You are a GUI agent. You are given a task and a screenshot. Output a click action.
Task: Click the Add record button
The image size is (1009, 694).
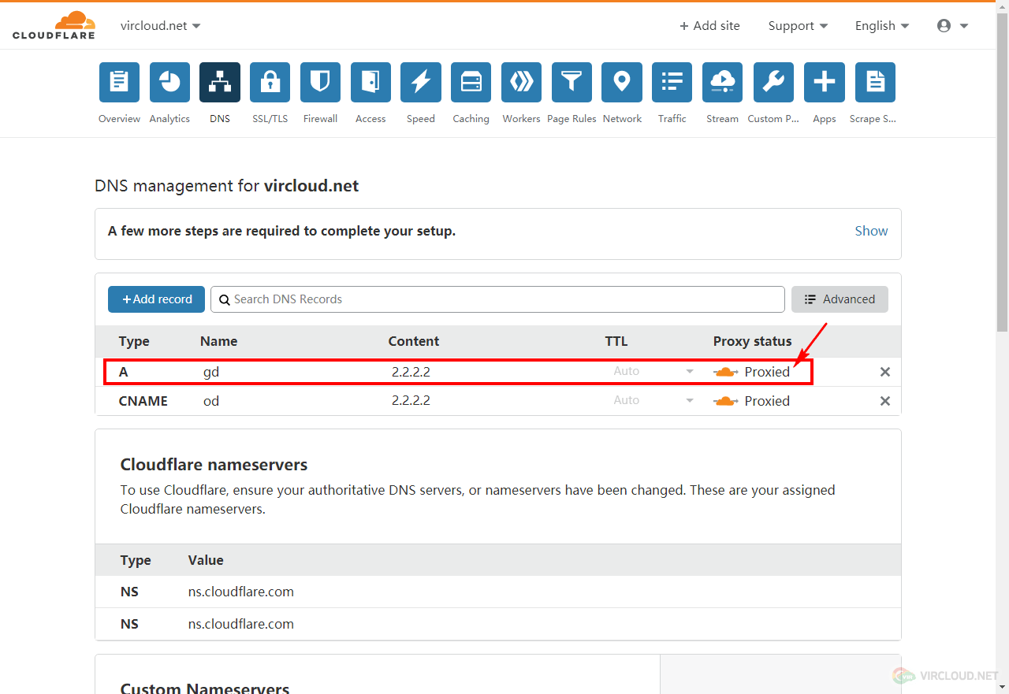pyautogui.click(x=156, y=299)
